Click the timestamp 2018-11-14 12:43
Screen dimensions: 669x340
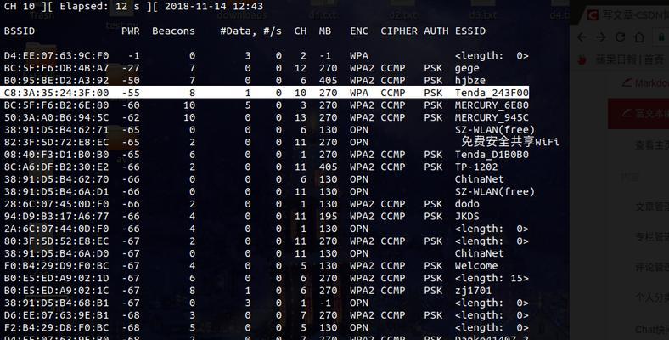[x=214, y=7]
